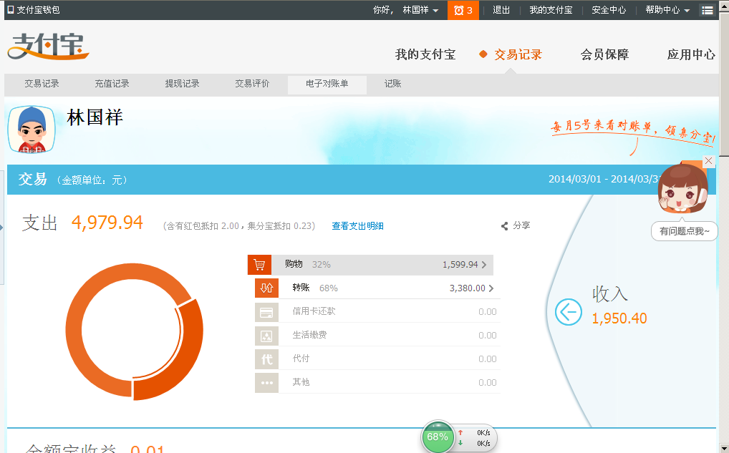Viewport: 729px width, 453px height.
Task: Click the 生活缴费 utilities icon
Action: (266, 336)
